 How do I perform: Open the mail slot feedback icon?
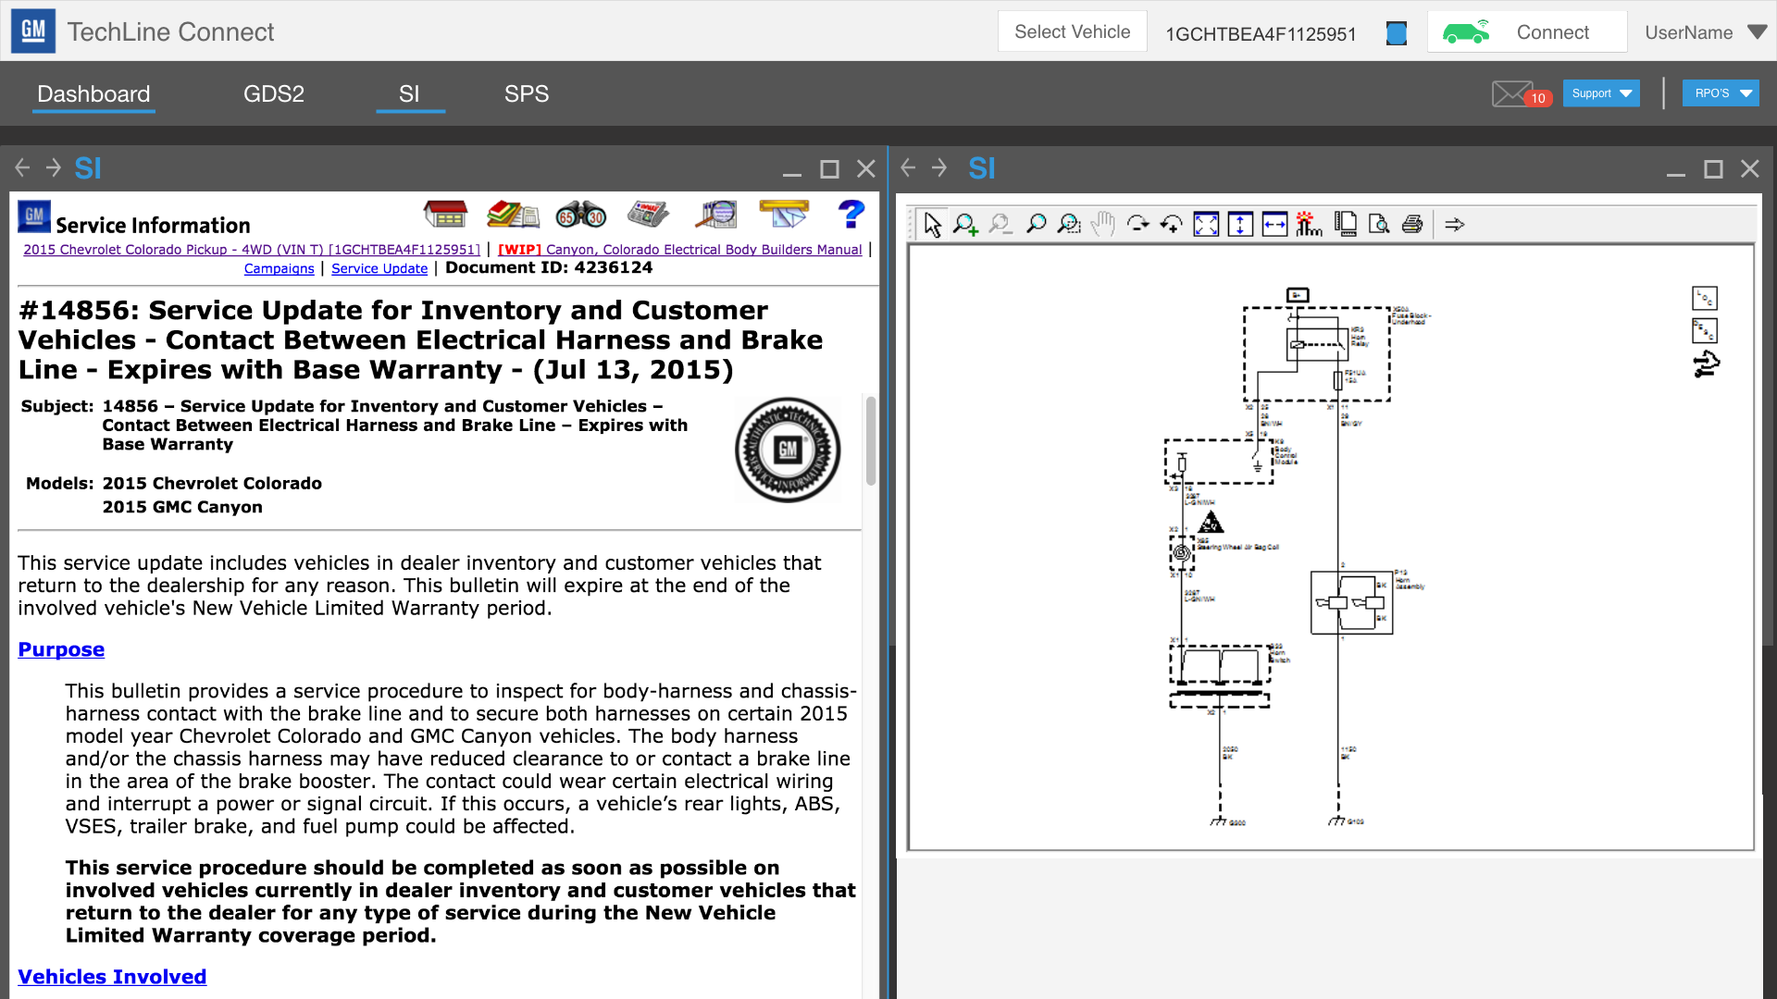point(784,215)
